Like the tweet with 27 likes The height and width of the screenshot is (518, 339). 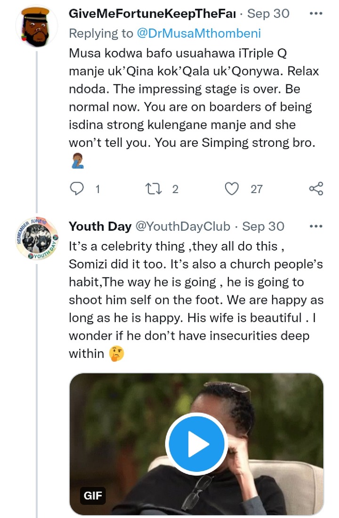point(232,189)
